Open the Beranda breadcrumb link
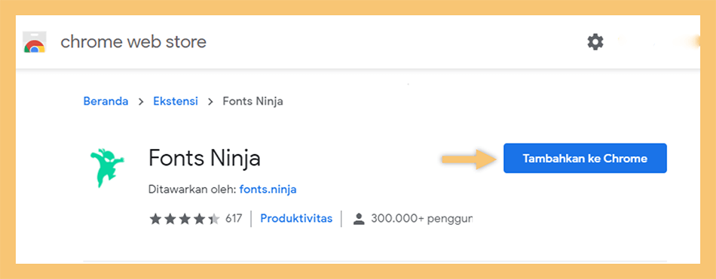716x279 pixels. (x=106, y=102)
